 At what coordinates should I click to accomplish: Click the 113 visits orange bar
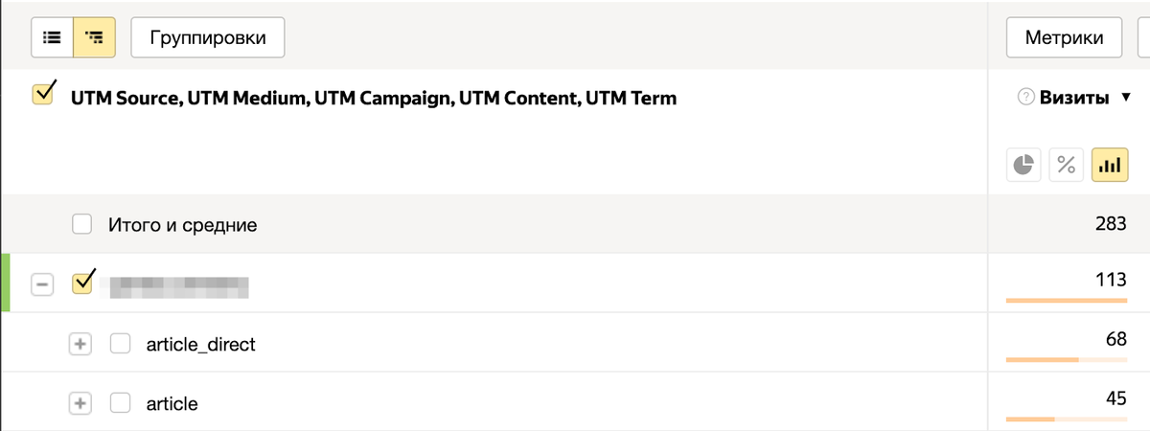(1067, 301)
